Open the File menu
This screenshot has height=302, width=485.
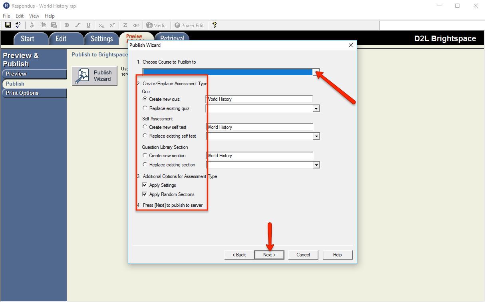(6, 16)
